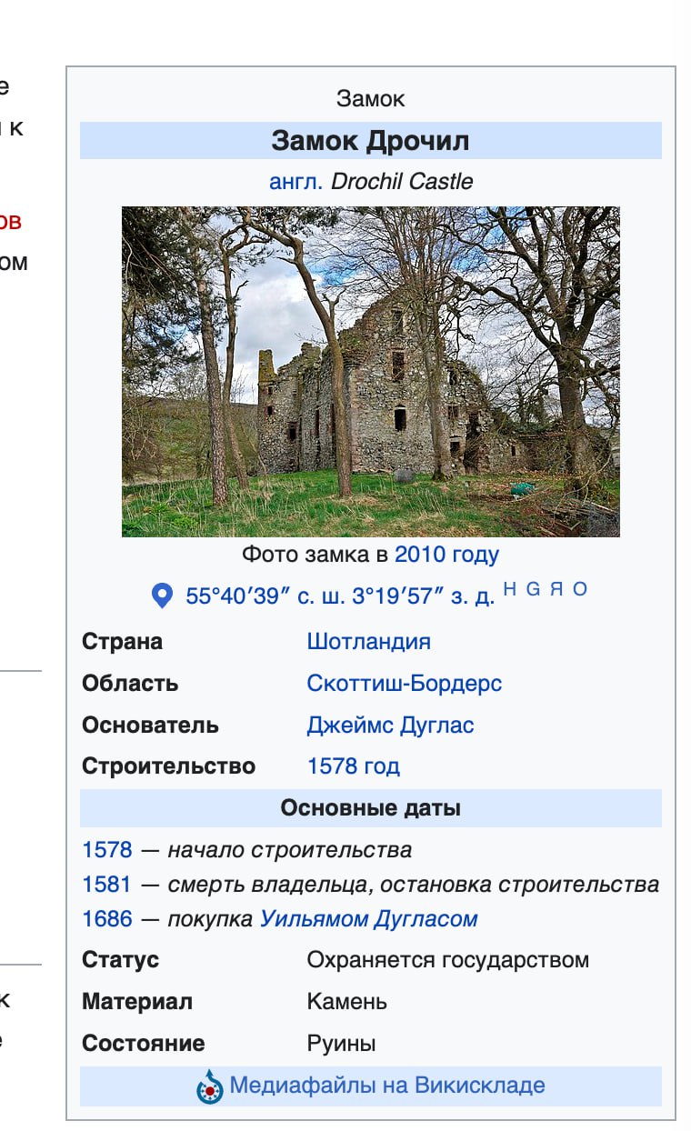Open the "2010 году" caption link
Viewport: 691px width, 1131px height.
click(x=446, y=554)
